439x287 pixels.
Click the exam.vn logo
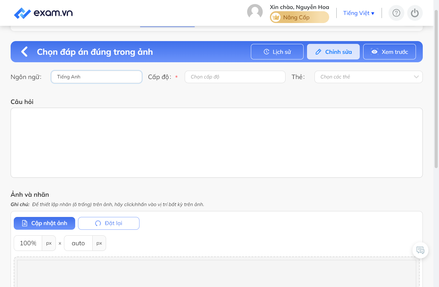click(43, 13)
